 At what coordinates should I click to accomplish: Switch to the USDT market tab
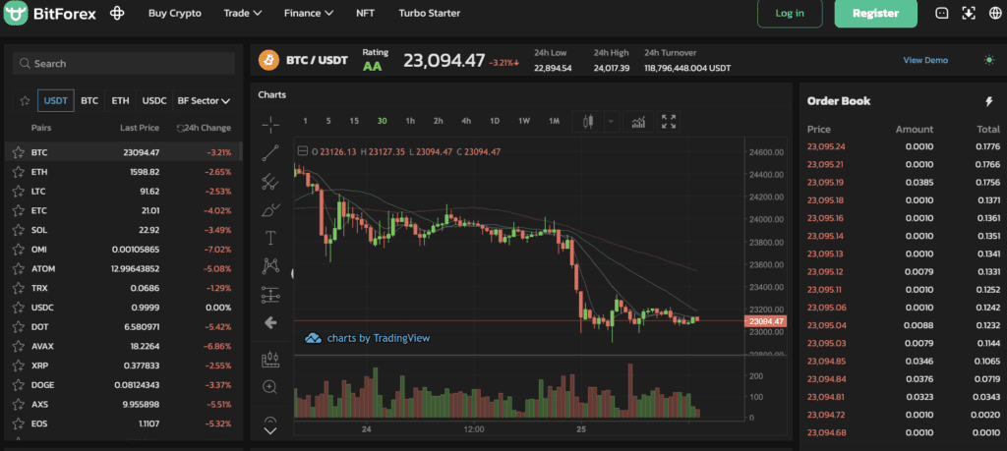point(56,101)
